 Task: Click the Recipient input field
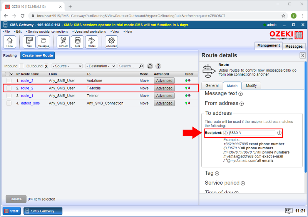(249, 133)
